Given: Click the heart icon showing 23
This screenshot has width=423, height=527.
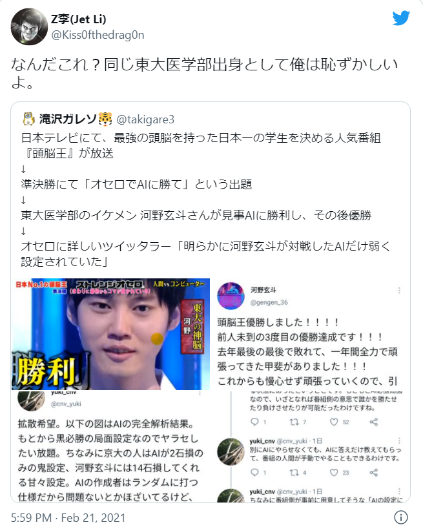Looking at the screenshot, I should [334, 473].
